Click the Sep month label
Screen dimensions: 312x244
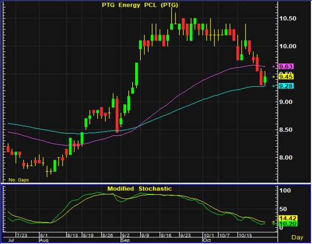click(126, 241)
